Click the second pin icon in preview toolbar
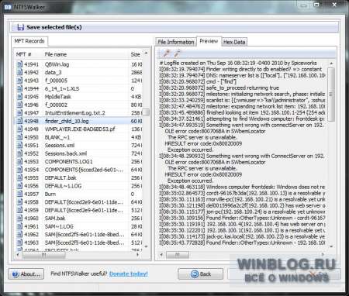This screenshot has height=296, width=349. 177,53
